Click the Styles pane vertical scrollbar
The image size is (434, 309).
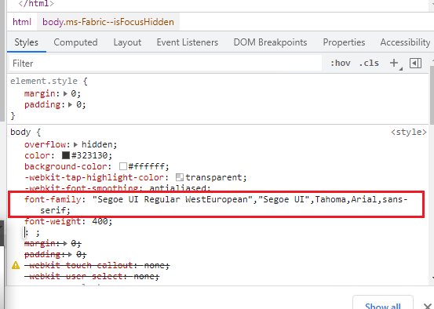tap(432, 94)
